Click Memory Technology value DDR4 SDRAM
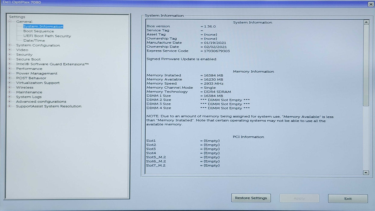The width and height of the screenshot is (375, 211). (x=217, y=92)
